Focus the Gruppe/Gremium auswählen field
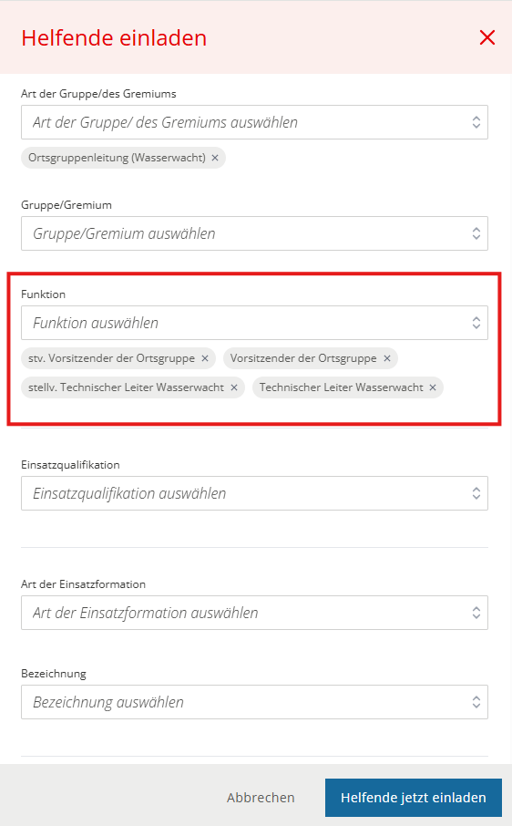Viewport: 512px width, 826px height. [255, 233]
